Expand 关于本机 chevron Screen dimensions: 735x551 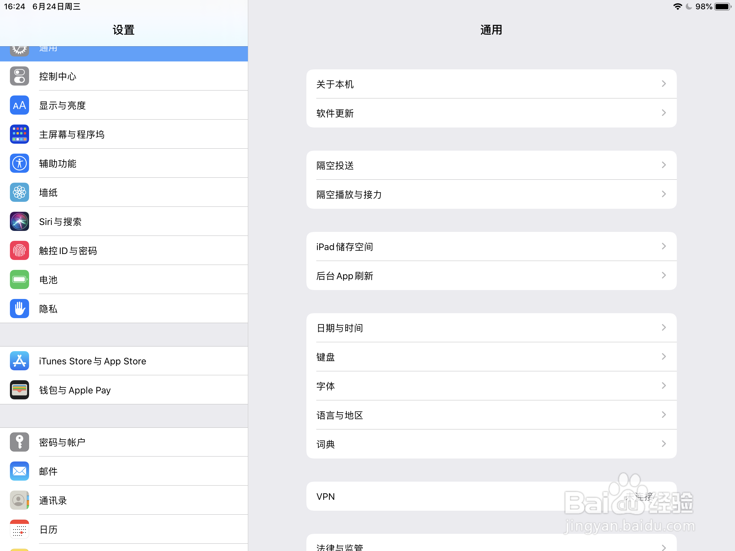[x=664, y=84]
